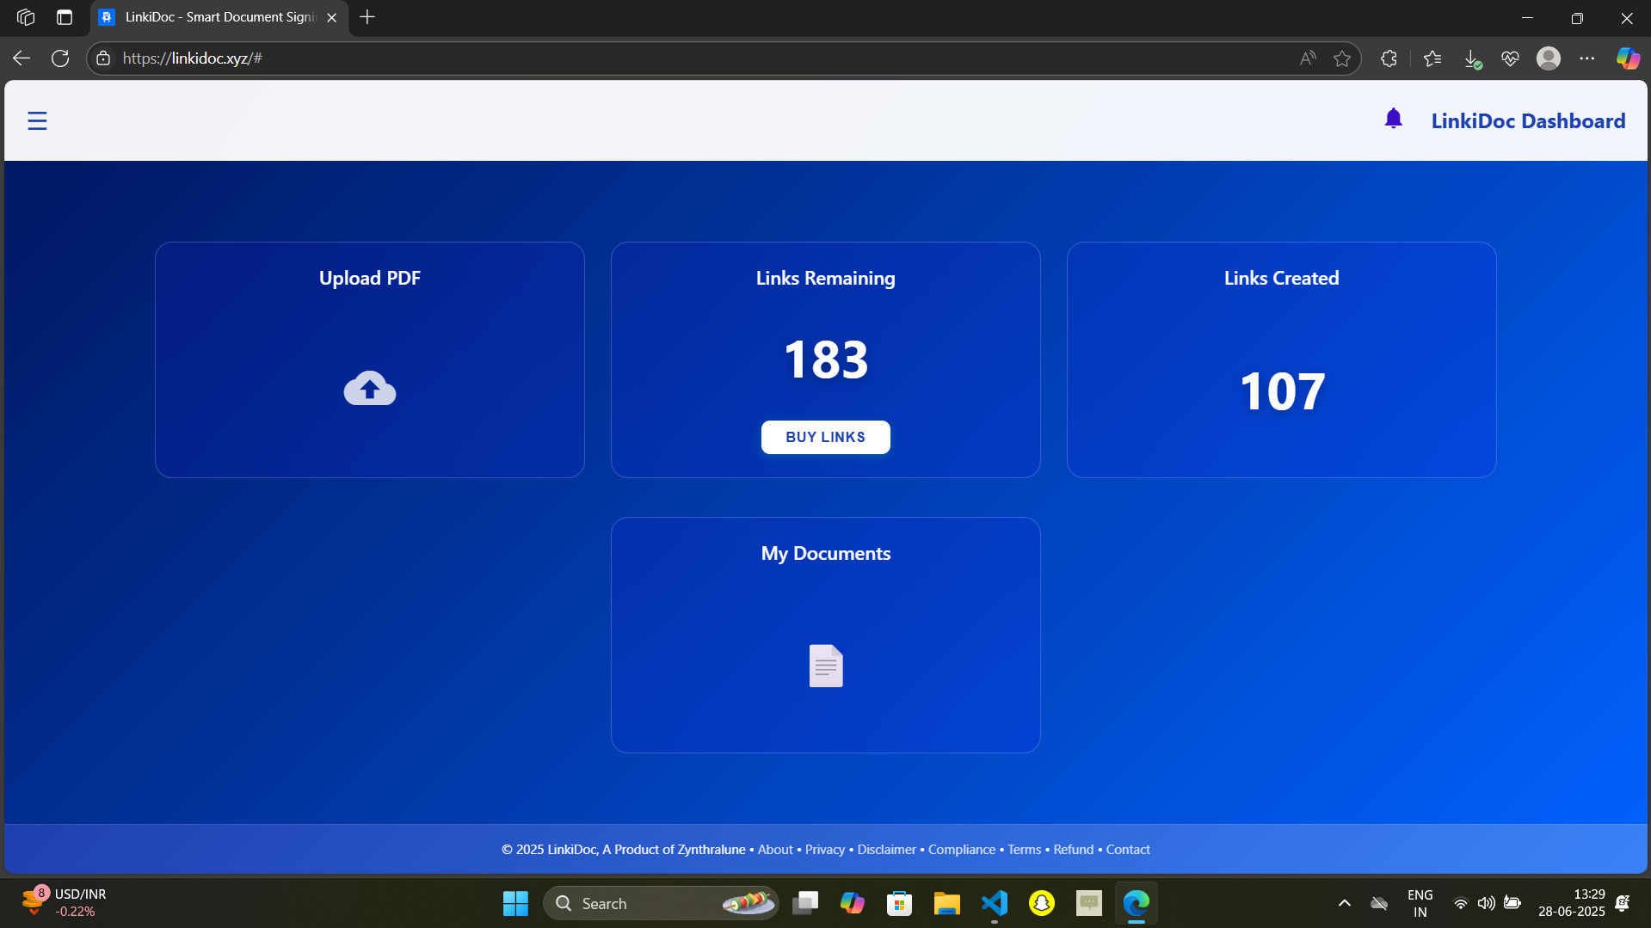Screen dimensions: 1651x928
Task: Open notifications bell icon
Action: (1393, 119)
